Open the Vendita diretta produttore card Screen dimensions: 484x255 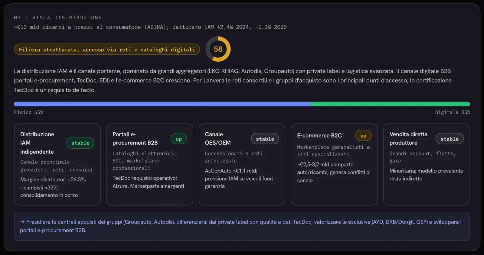[x=427, y=164]
